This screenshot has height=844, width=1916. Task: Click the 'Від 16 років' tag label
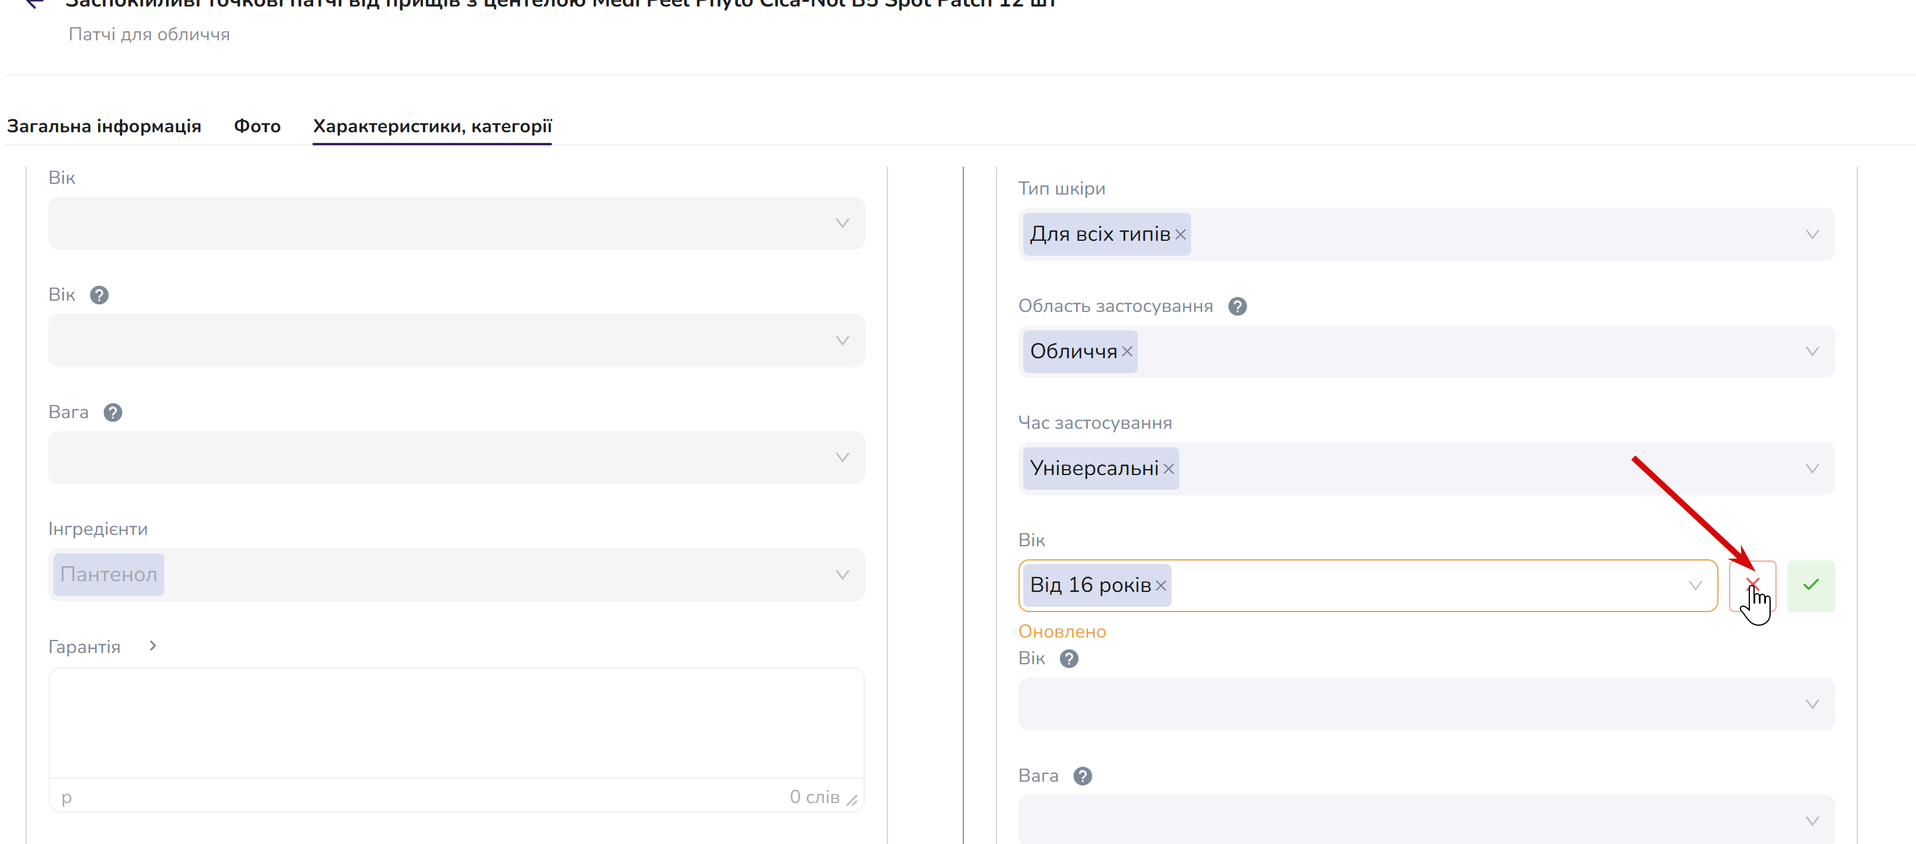point(1090,586)
